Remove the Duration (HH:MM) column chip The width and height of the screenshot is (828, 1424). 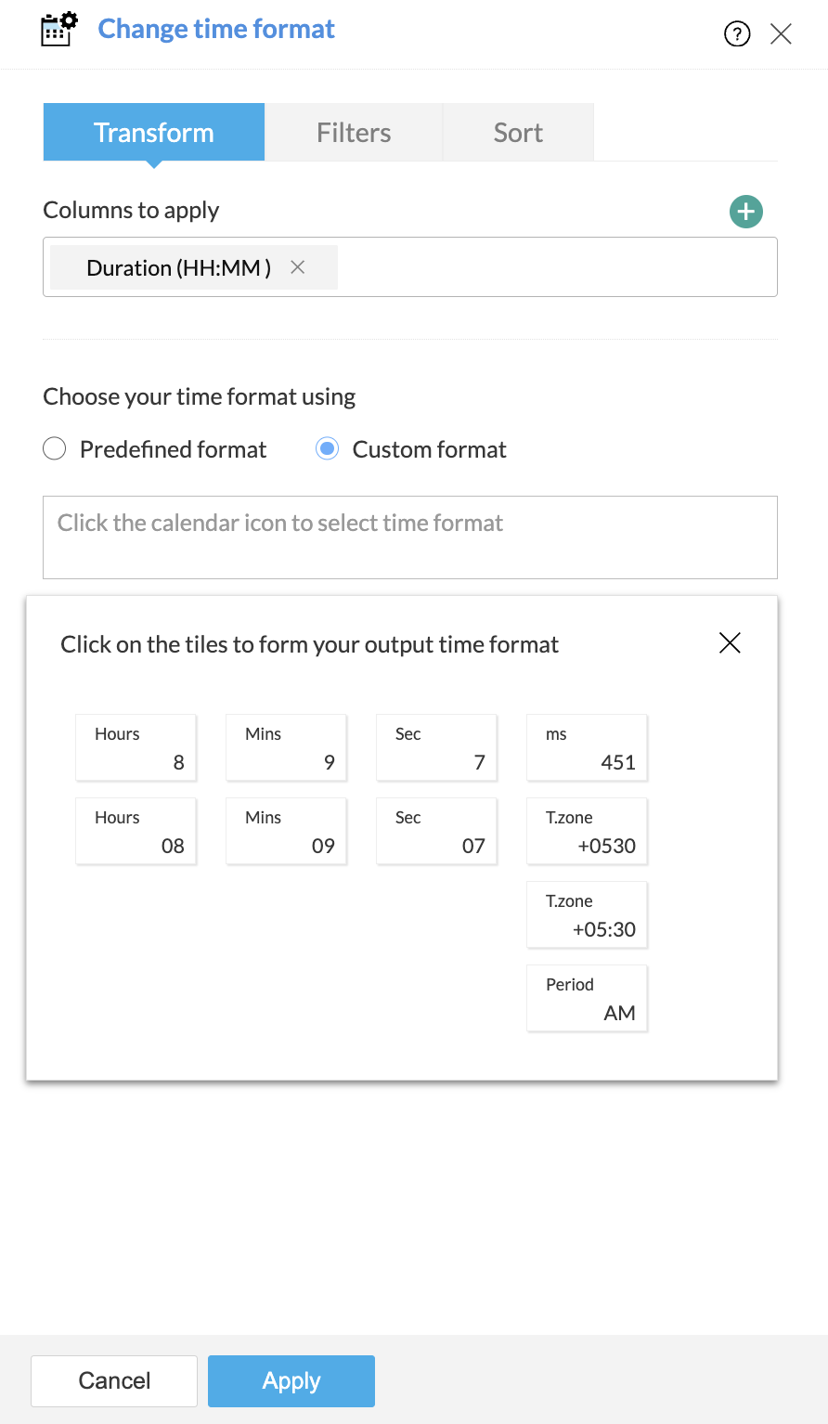click(298, 267)
